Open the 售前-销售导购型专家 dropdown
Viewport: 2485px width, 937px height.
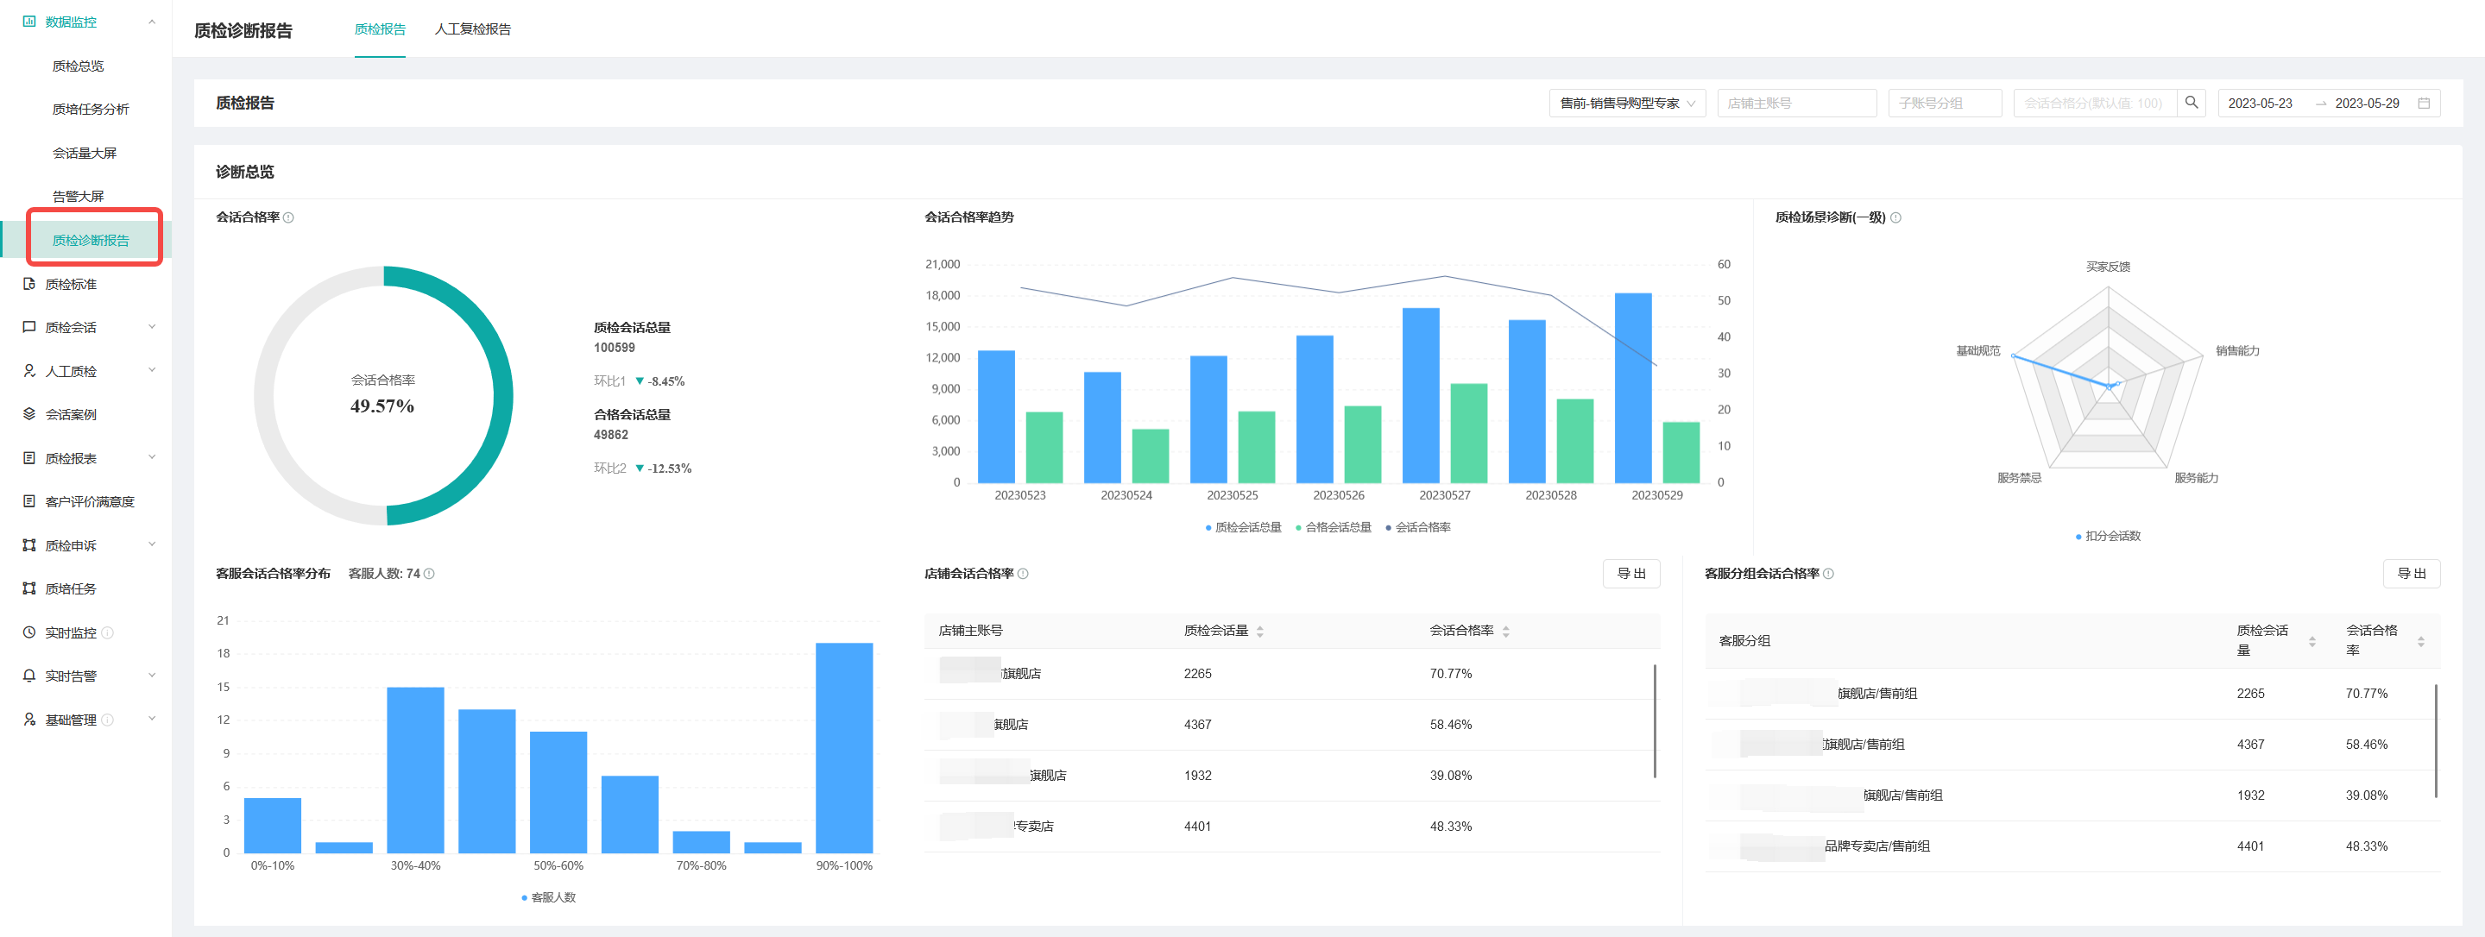click(x=1627, y=104)
